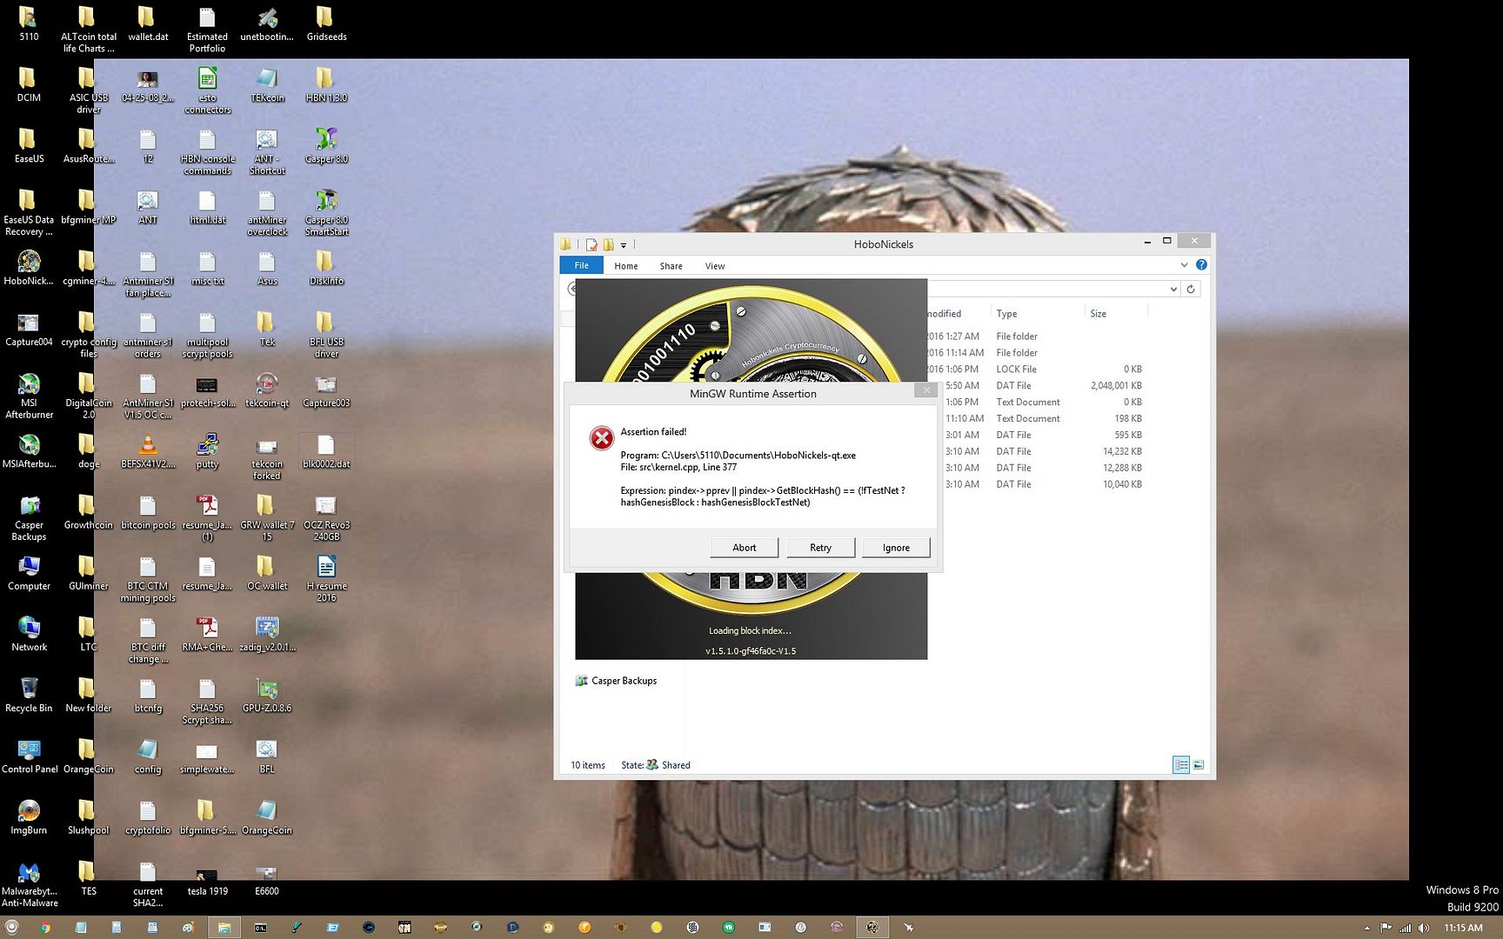Image resolution: width=1503 pixels, height=939 pixels.
Task: Open Network desktop icon
Action: pyautogui.click(x=29, y=635)
